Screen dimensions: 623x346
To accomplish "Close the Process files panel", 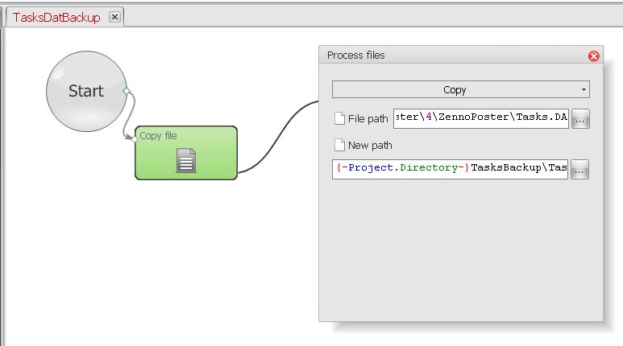I will 594,56.
